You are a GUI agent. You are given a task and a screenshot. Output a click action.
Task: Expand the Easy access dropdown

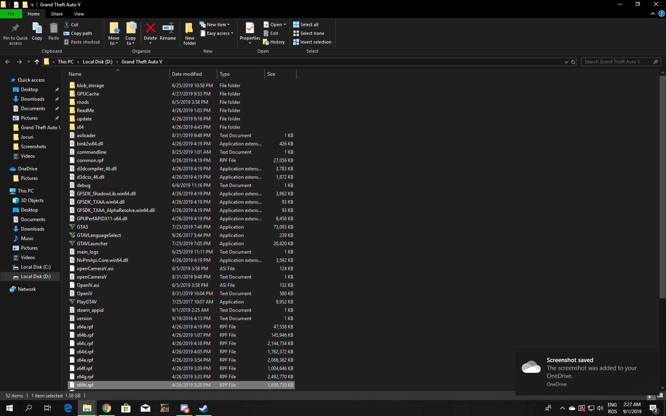tap(216, 33)
